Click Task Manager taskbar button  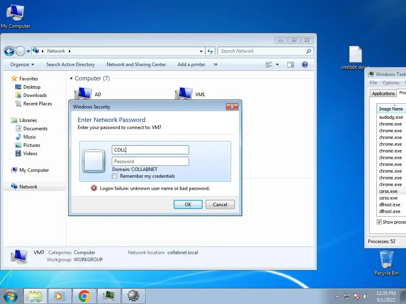109,296
